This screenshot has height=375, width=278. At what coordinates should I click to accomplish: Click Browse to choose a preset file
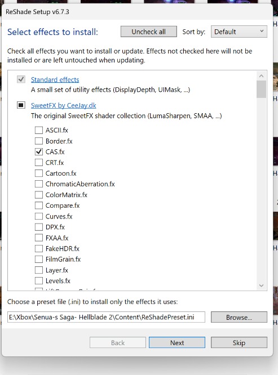pyautogui.click(x=239, y=317)
